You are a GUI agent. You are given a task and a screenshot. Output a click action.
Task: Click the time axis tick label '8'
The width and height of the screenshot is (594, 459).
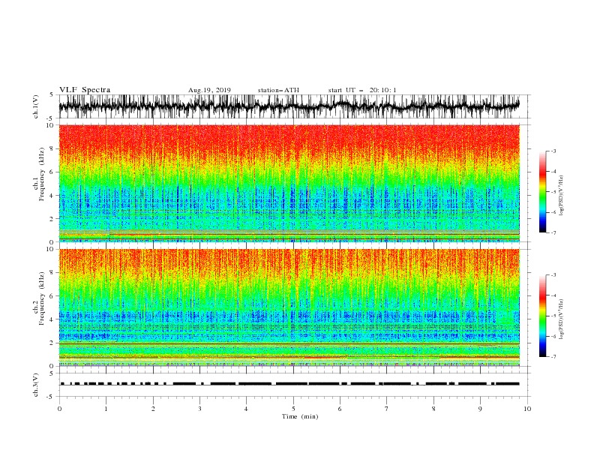(x=433, y=409)
